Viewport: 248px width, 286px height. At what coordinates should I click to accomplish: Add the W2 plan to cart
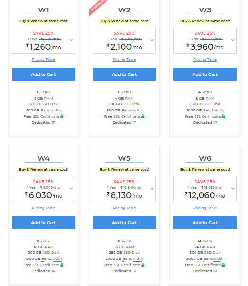click(x=124, y=74)
